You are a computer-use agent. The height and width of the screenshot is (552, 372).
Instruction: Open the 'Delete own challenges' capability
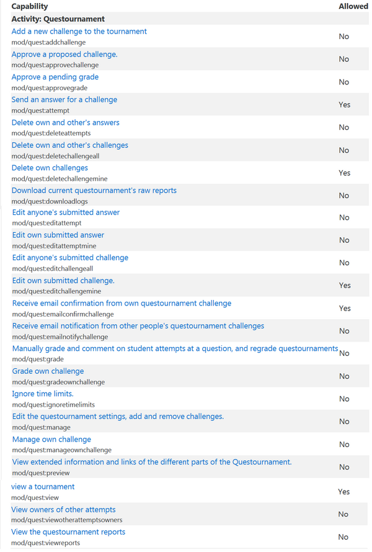point(50,168)
